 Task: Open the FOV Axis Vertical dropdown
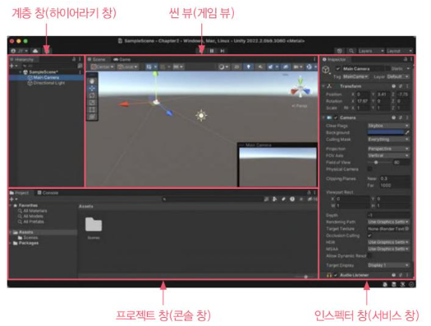tap(388, 155)
